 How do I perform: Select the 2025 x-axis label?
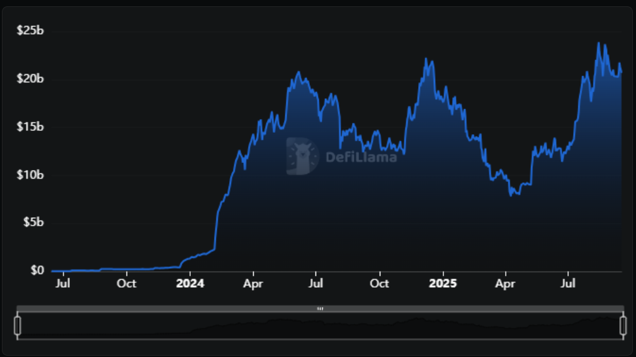(x=442, y=283)
